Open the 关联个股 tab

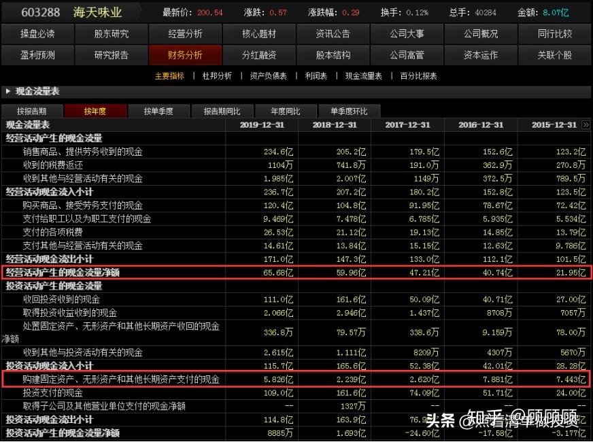[555, 55]
